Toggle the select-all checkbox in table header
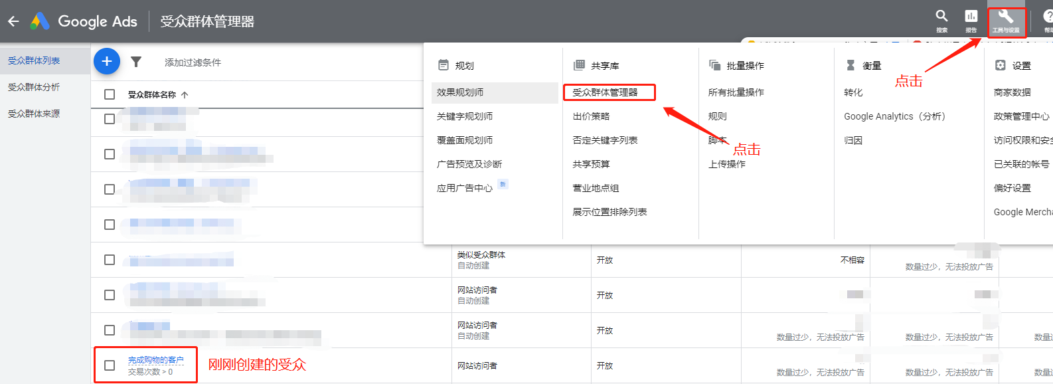The width and height of the screenshot is (1053, 384). [x=110, y=94]
